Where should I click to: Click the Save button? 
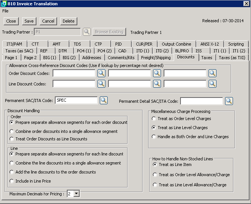point(29,21)
